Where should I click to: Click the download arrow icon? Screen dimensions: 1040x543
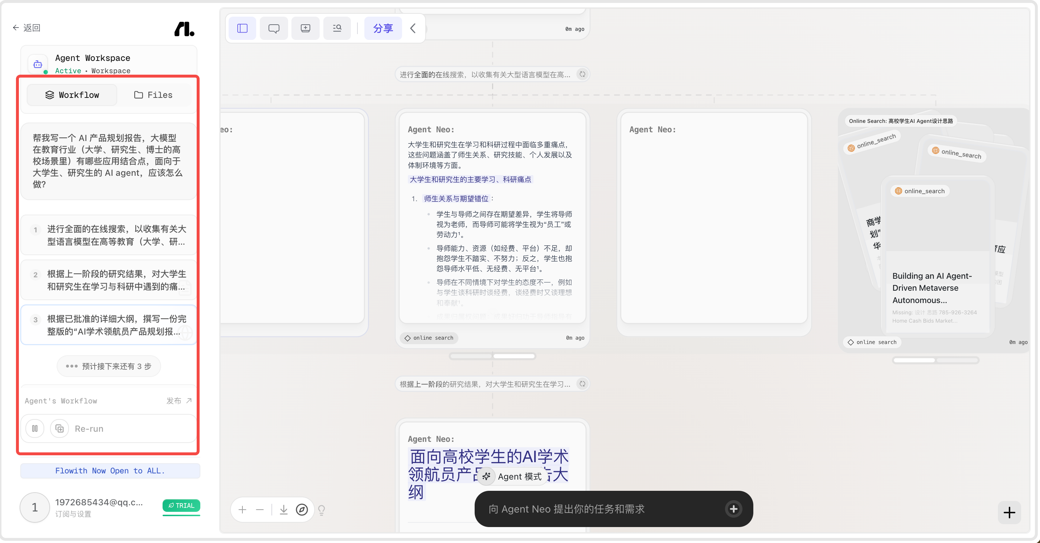[x=283, y=510]
